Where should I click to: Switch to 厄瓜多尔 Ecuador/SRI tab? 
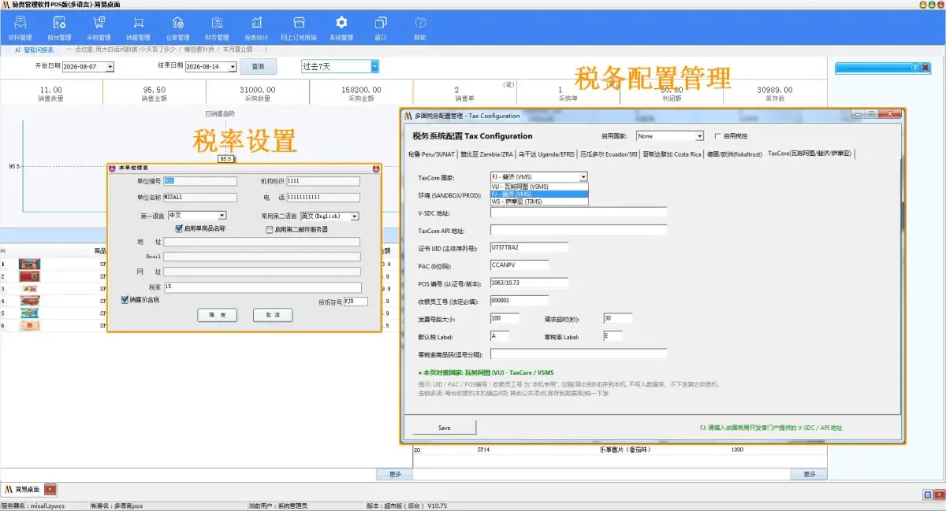point(609,154)
